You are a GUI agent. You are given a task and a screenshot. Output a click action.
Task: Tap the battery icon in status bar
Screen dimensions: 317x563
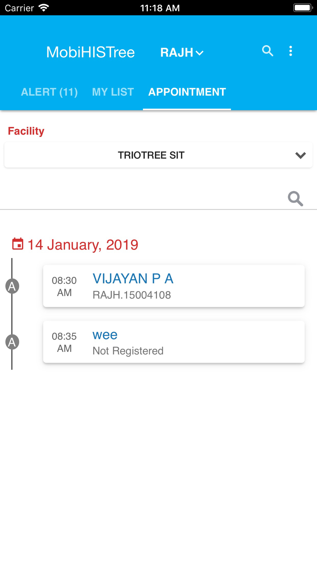coord(303,8)
